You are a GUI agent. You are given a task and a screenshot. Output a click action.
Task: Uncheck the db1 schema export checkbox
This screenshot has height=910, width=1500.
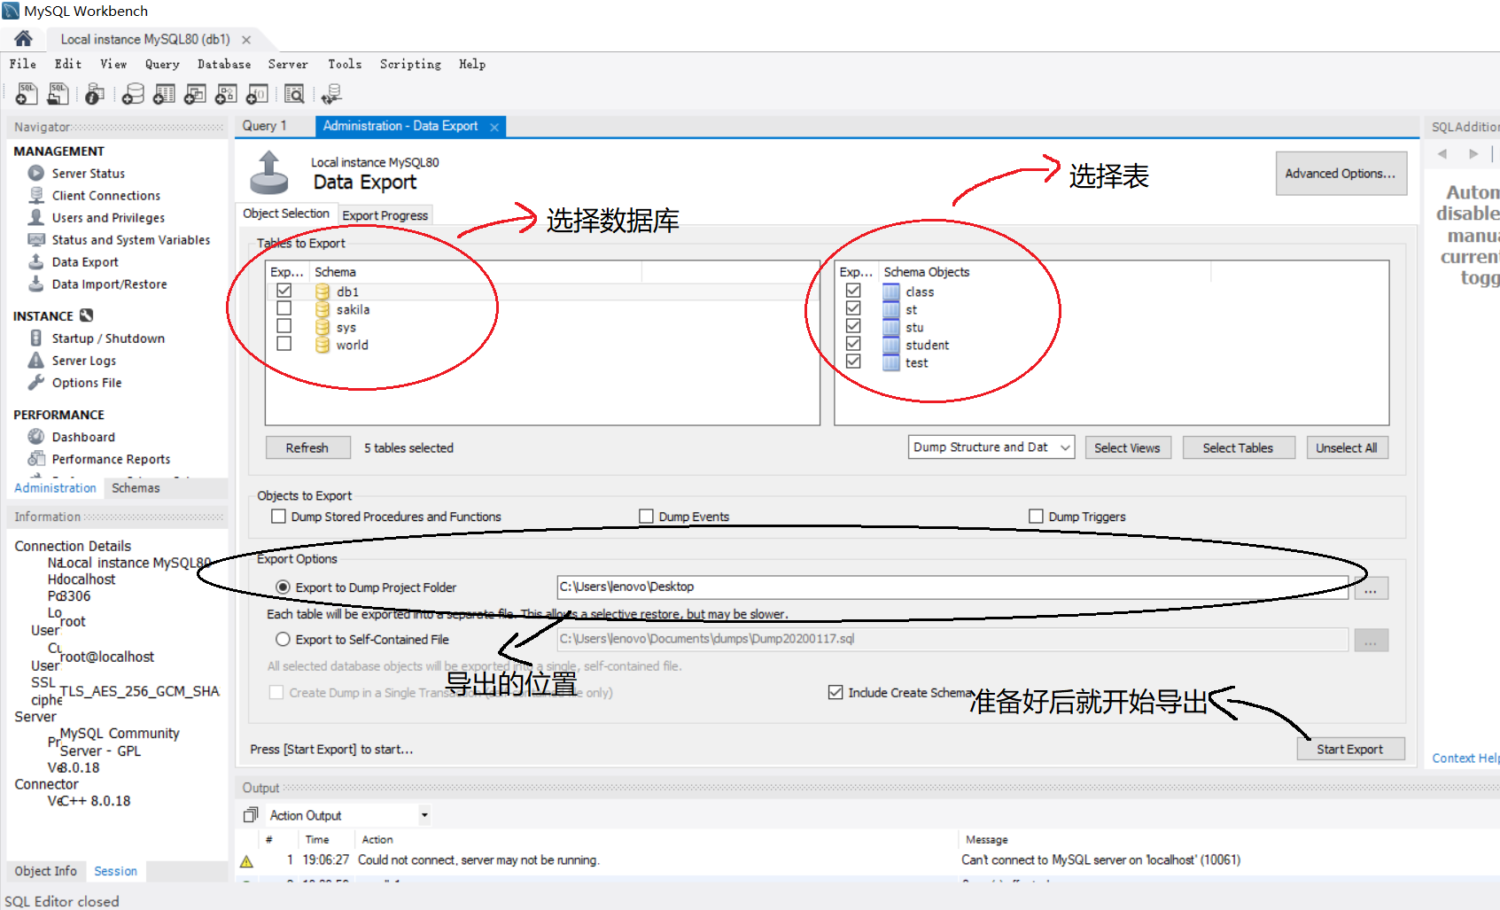coord(284,290)
